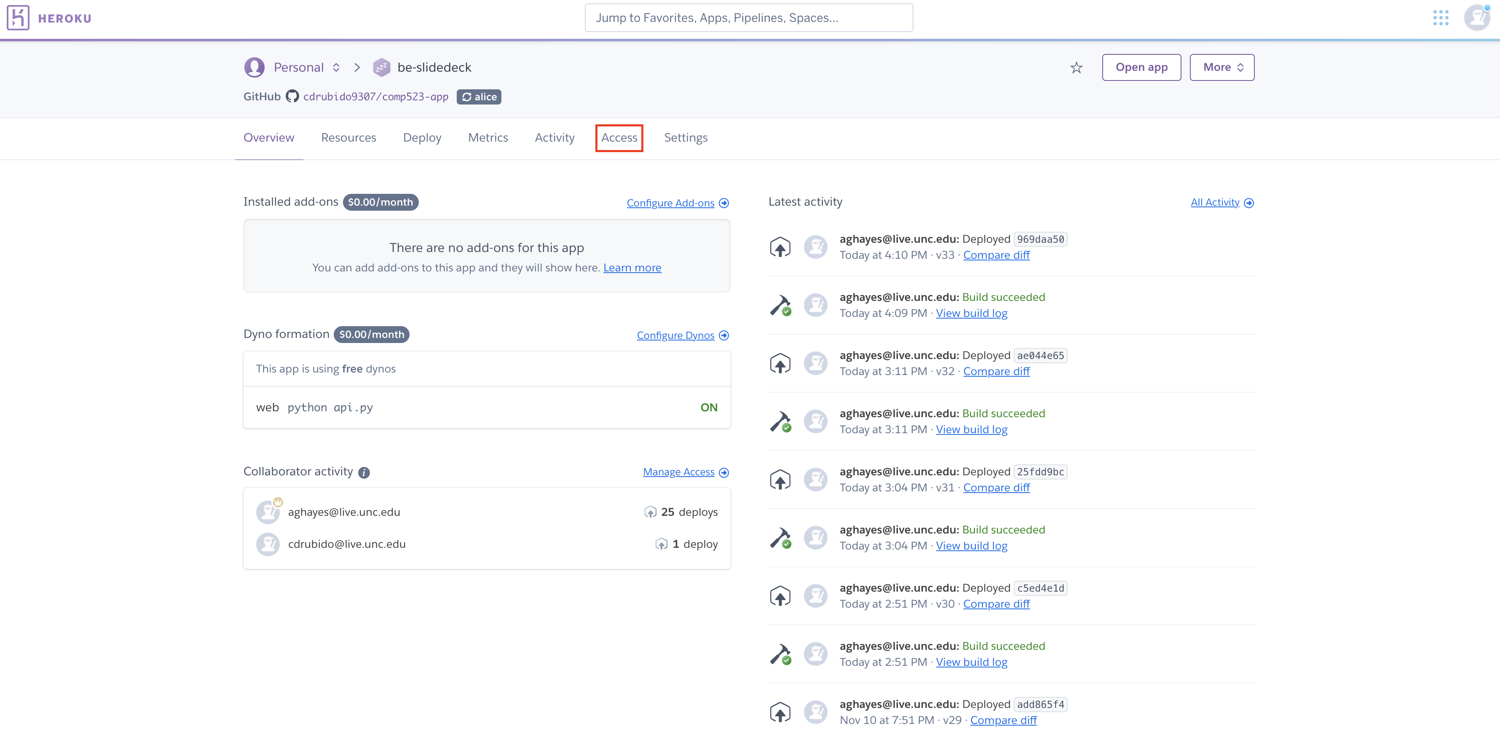Click the c5ed4e1d commit hash
This screenshot has width=1500, height=745.
point(1040,588)
